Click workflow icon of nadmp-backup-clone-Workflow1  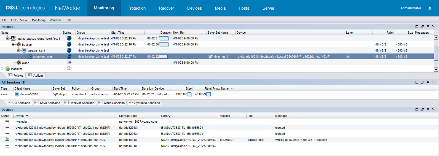click(13, 38)
